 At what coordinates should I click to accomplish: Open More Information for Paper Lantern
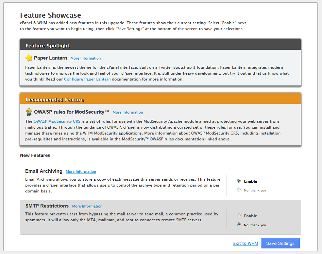(x=86, y=58)
